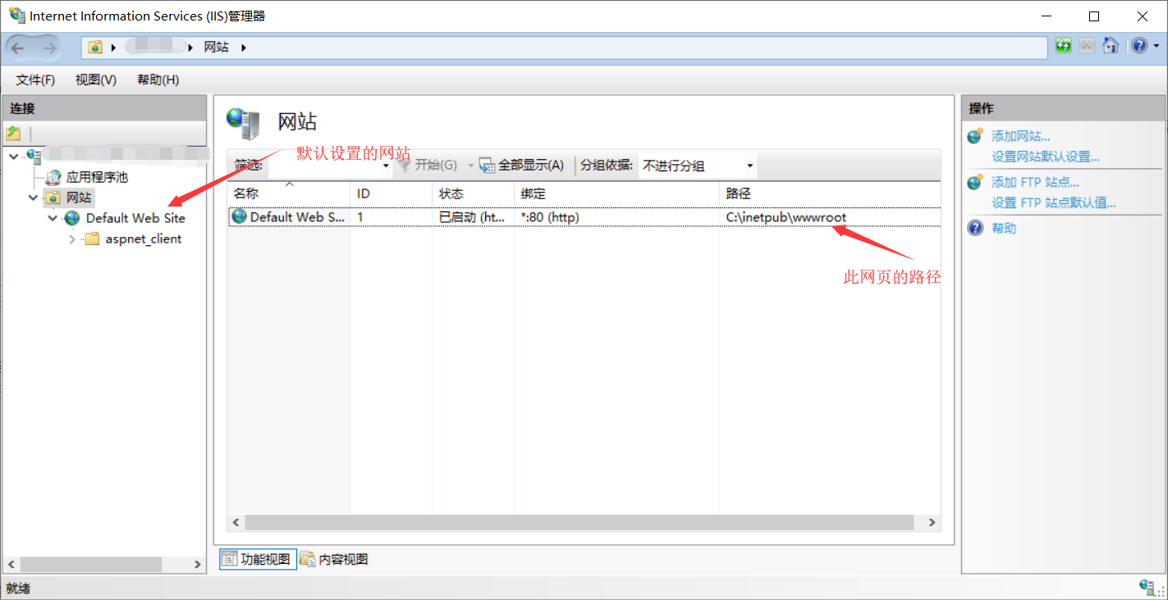This screenshot has height=600, width=1168.
Task: Switch to the 功能视图 tab
Action: coord(258,559)
